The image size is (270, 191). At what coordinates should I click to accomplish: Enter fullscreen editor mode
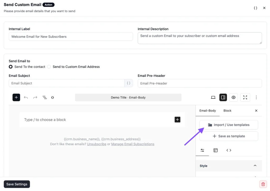tap(245, 97)
